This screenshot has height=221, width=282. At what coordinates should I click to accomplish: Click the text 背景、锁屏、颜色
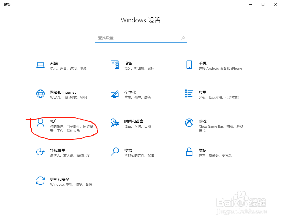[138, 98]
